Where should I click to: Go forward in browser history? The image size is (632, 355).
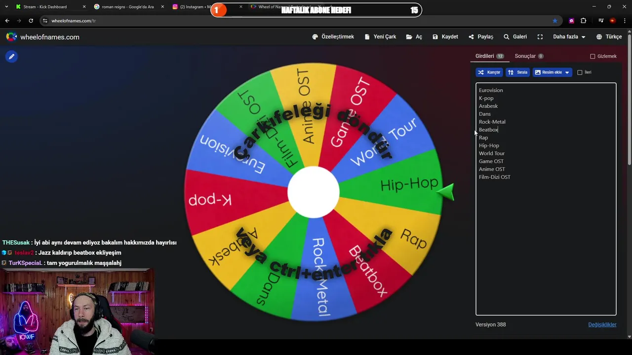coord(19,21)
